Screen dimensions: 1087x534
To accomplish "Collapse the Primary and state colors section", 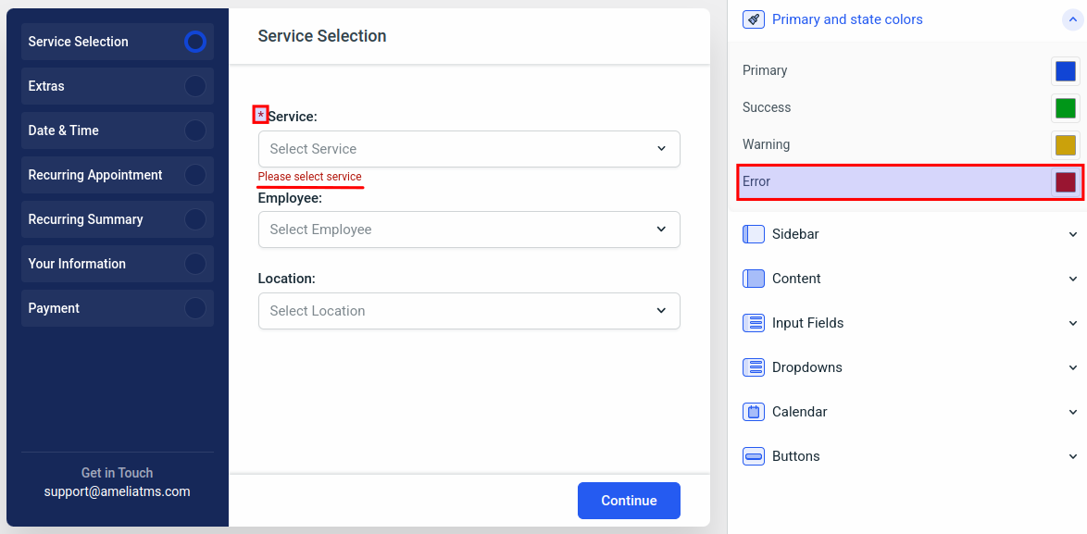I will pyautogui.click(x=1072, y=19).
